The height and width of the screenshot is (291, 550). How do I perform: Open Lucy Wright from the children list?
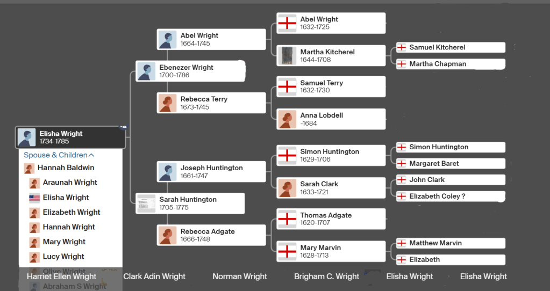(x=63, y=257)
